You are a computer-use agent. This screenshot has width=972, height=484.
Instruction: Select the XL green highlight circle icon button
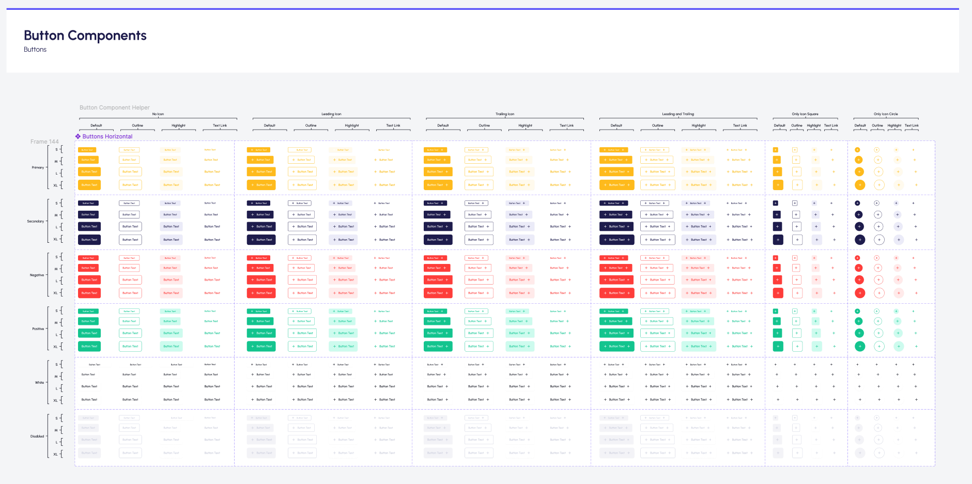[x=899, y=347]
